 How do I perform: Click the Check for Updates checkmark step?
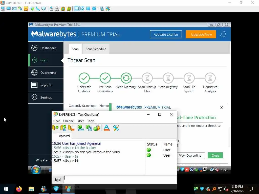click(84, 78)
